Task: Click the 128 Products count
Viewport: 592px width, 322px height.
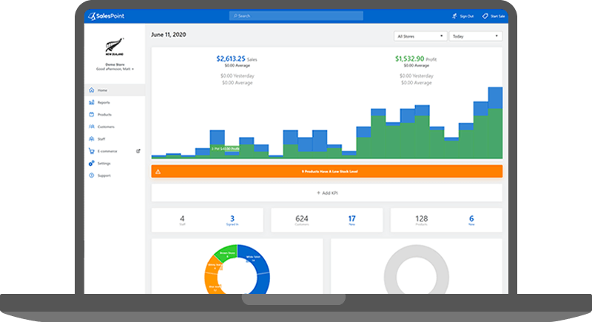Action: [421, 220]
